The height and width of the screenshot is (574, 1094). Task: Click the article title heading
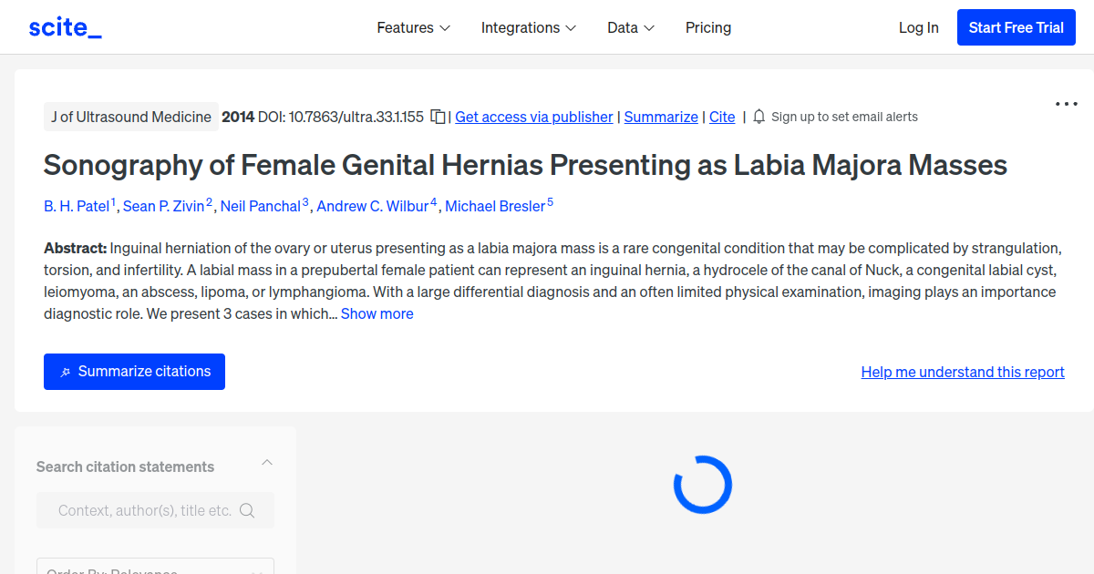525,165
